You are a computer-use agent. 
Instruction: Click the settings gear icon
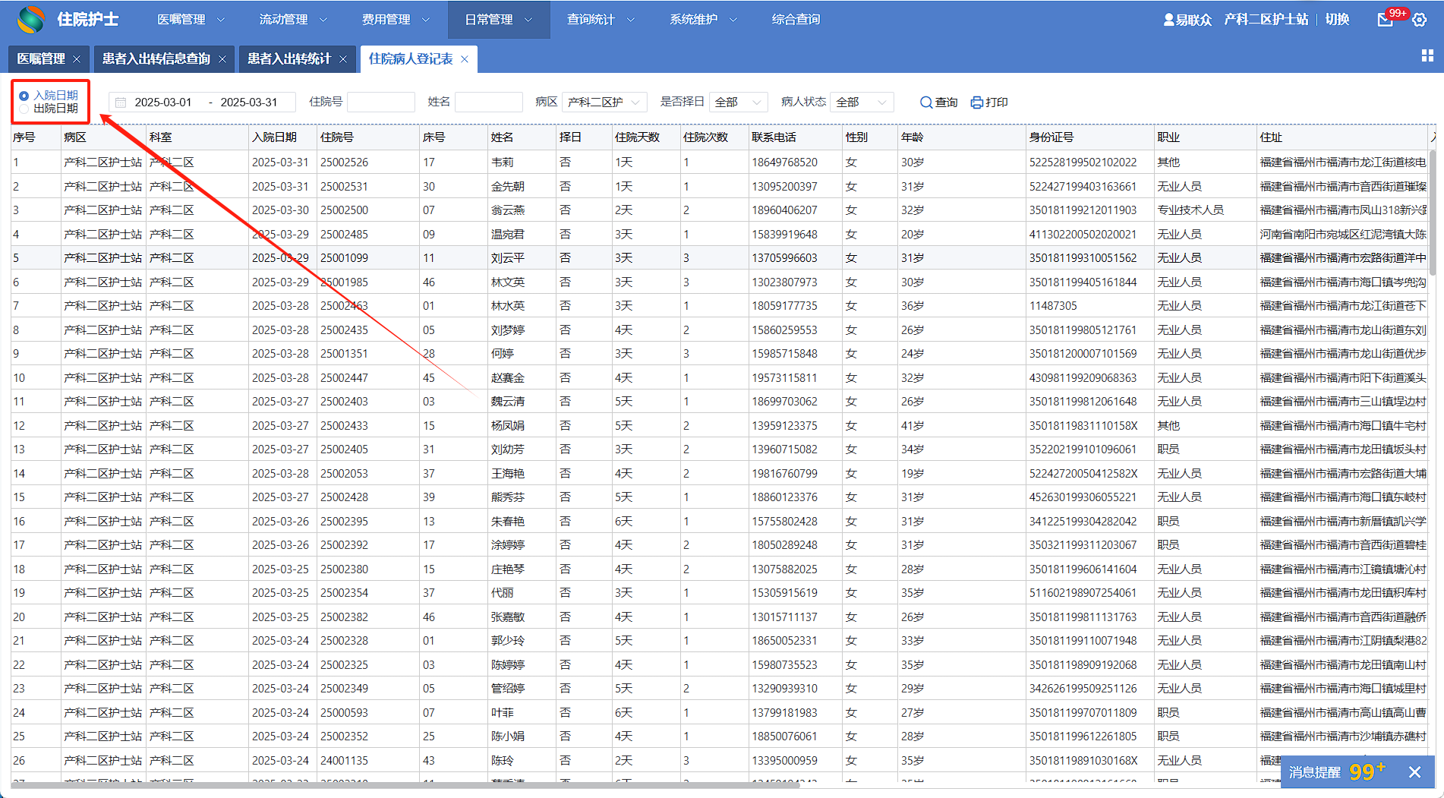[1419, 20]
